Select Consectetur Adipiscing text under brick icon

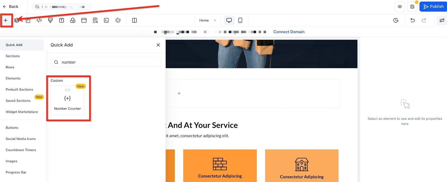click(x=220, y=176)
